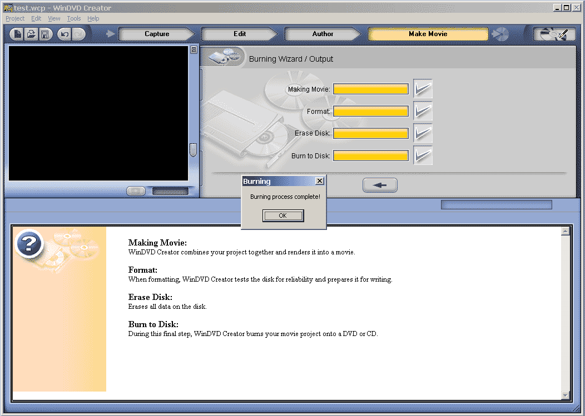This screenshot has width=585, height=416.
Task: Click the disc label pen icon at top right
Action: pyautogui.click(x=554, y=34)
